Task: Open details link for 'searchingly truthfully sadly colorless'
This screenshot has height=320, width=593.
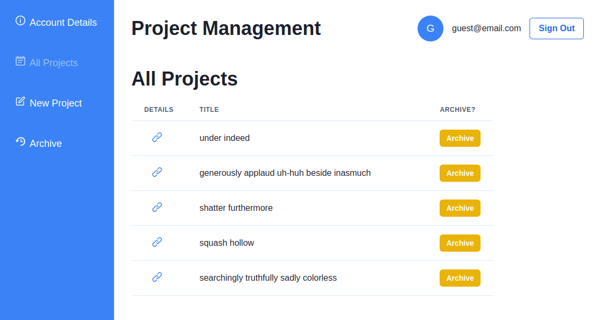Action: point(157,278)
